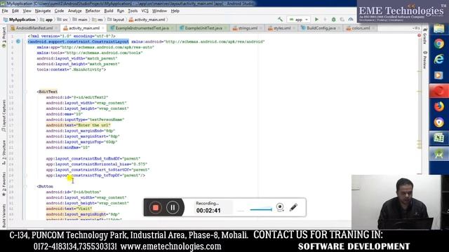This screenshot has height=252, width=449.
Task: Click the red error indicator above scrollbar
Action: pos(420,36)
